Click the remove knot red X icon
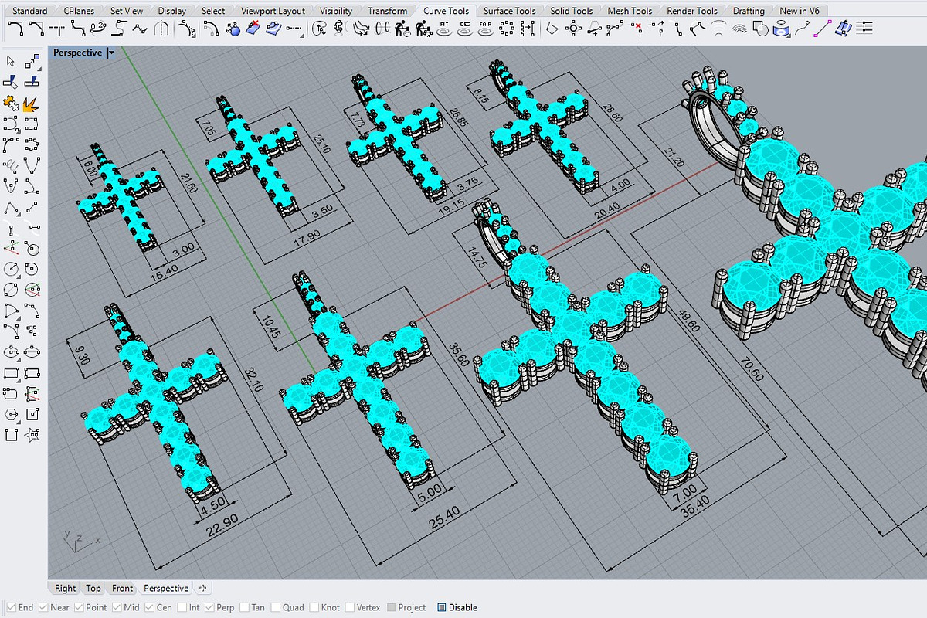 tap(635, 30)
